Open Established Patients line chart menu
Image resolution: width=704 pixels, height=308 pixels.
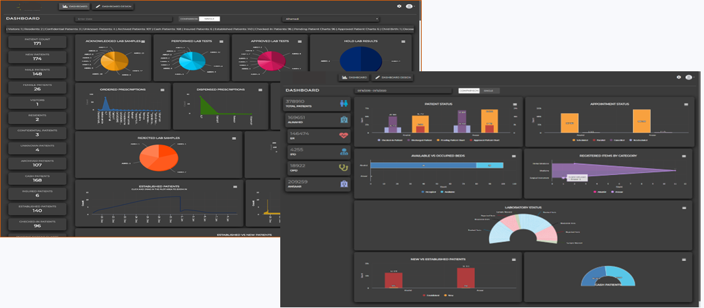coord(235,186)
